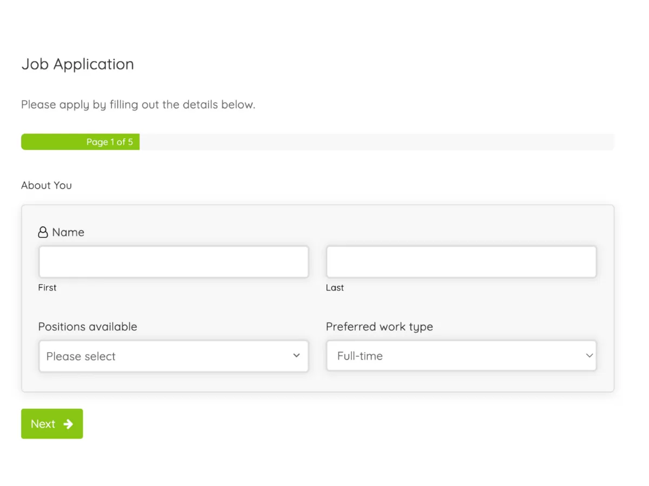Image resolution: width=649 pixels, height=486 pixels.
Task: Click the "Job Application" heading
Action: [x=77, y=64]
